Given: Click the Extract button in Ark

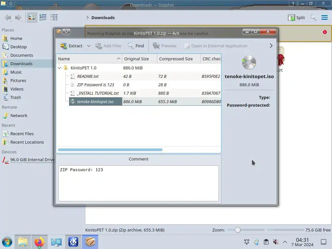Looking at the screenshot, I should coord(71,46).
